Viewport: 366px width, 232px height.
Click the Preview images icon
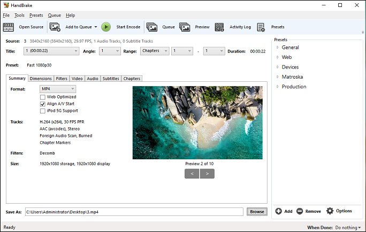[185, 27]
